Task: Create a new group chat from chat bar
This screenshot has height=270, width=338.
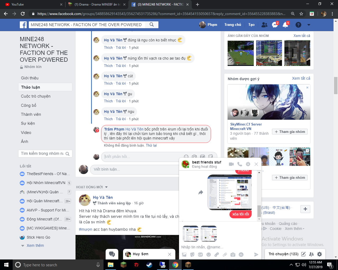Action: click(312, 254)
